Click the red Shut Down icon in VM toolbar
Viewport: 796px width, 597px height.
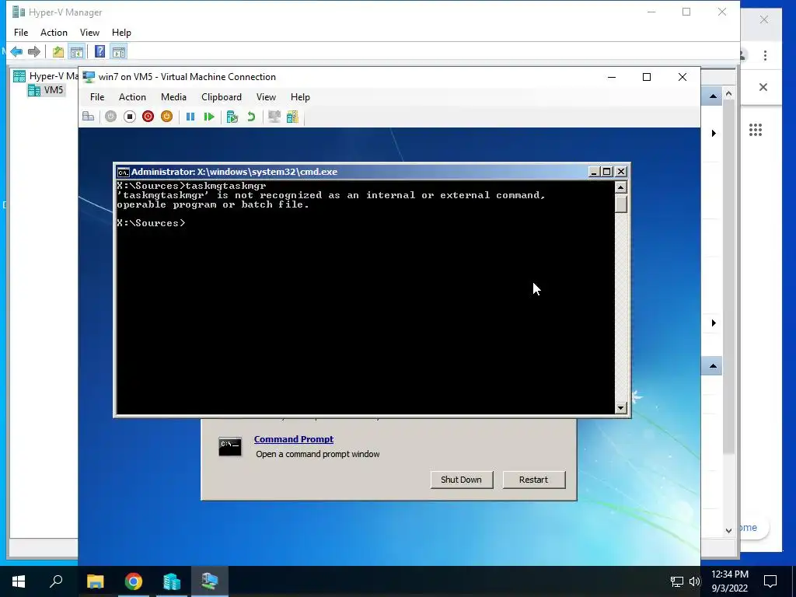(148, 117)
